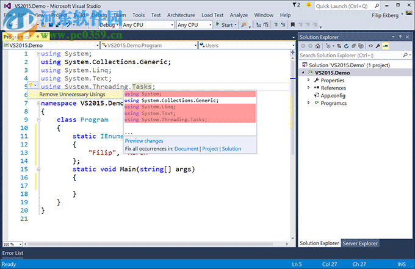Click the feedback smiley icon
415x269 pixels.
point(309,5)
